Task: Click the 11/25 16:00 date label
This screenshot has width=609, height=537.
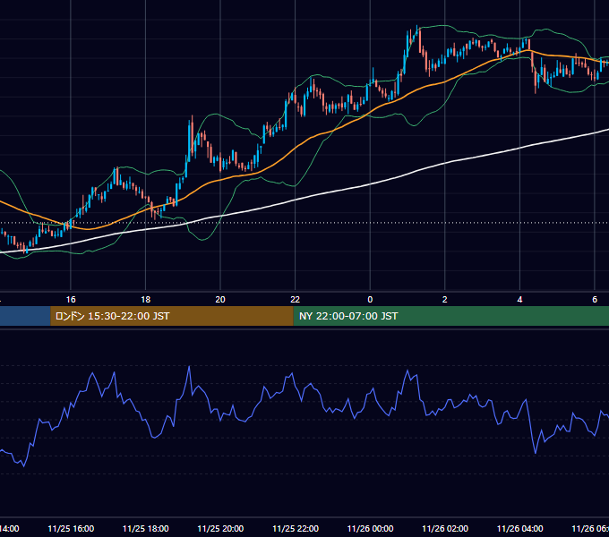Action: 71,528
